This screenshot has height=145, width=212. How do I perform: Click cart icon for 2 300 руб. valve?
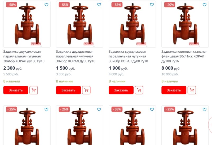34,90
